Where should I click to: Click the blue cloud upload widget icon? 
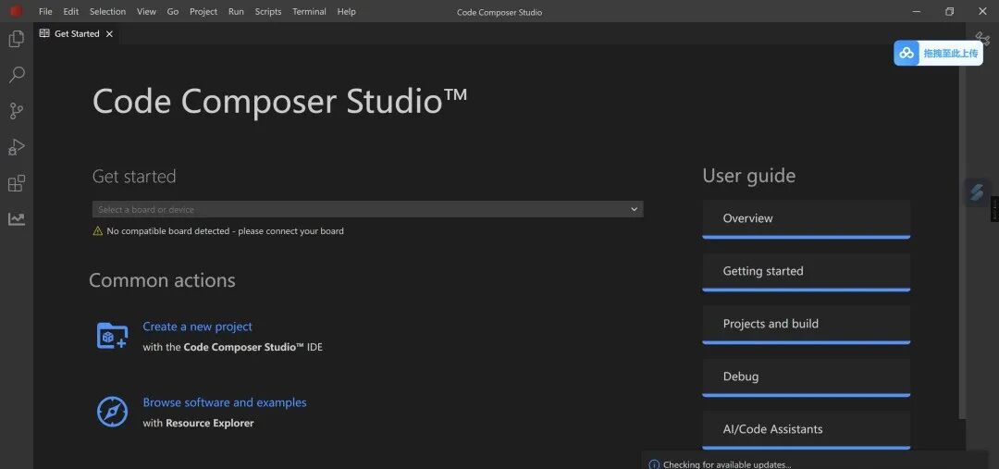coord(906,53)
